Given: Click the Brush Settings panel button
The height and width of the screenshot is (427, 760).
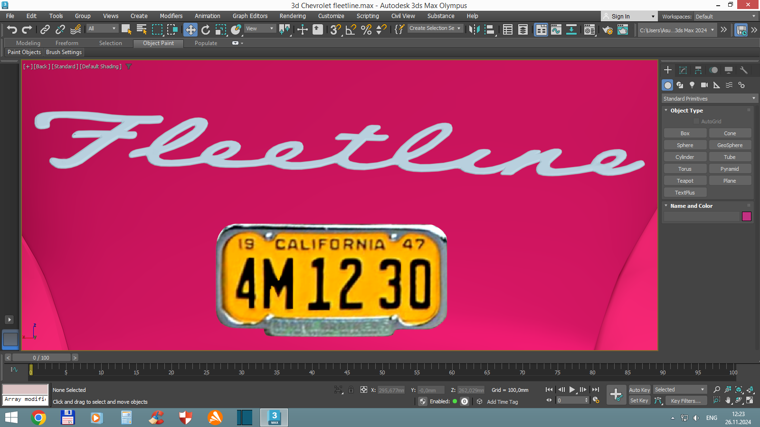Looking at the screenshot, I should click(x=64, y=52).
